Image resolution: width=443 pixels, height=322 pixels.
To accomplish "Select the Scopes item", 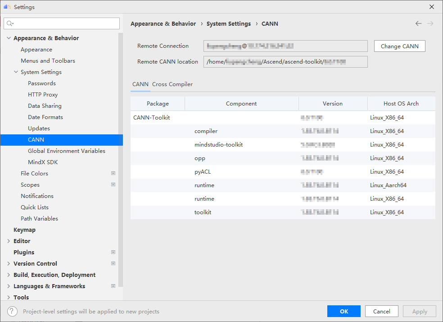I will tap(30, 185).
